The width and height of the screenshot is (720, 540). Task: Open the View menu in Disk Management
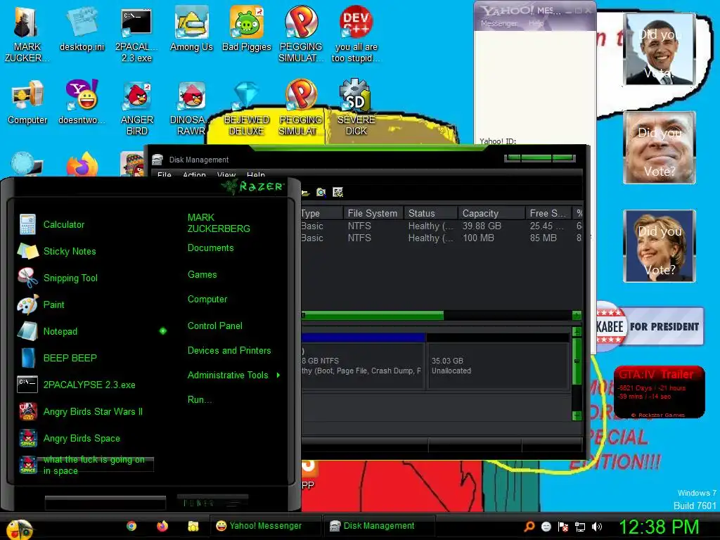(226, 175)
